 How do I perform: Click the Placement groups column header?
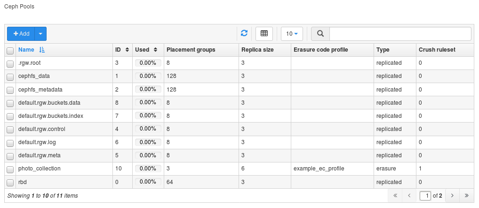click(x=191, y=50)
